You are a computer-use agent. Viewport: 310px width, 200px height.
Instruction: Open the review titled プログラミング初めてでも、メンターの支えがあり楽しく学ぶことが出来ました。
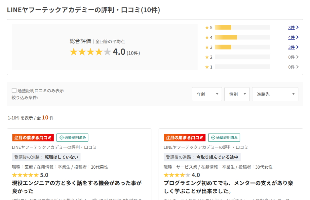228,187
